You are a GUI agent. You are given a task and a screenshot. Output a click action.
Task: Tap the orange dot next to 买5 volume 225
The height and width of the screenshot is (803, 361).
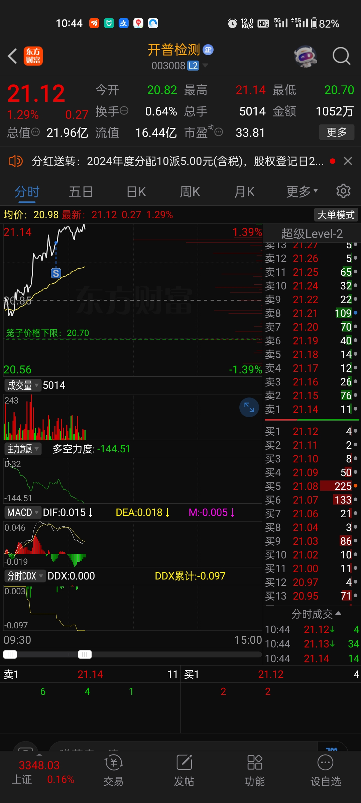click(x=355, y=485)
